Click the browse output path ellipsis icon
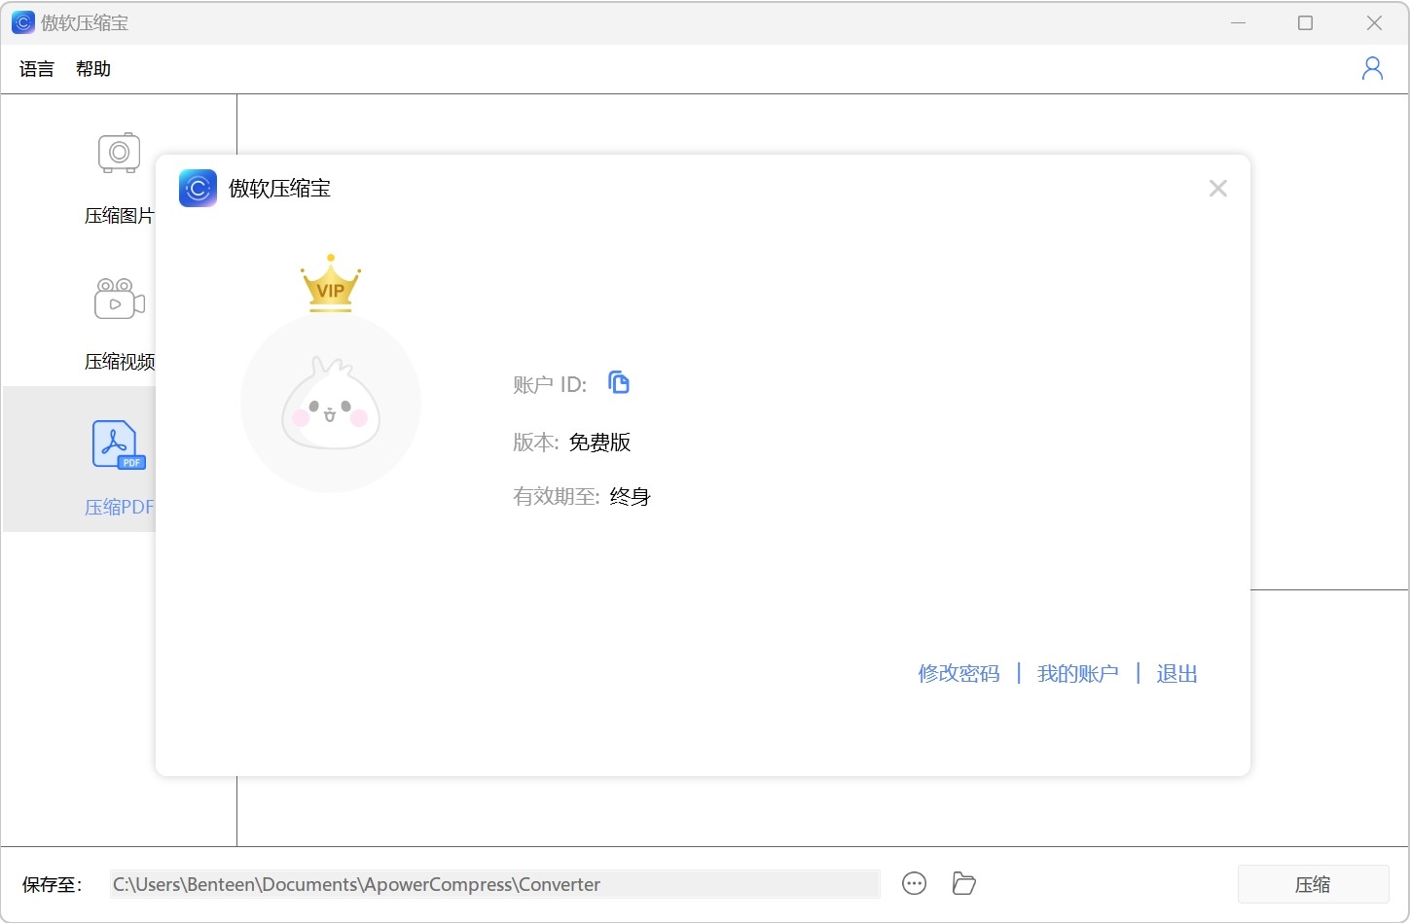 point(914,883)
